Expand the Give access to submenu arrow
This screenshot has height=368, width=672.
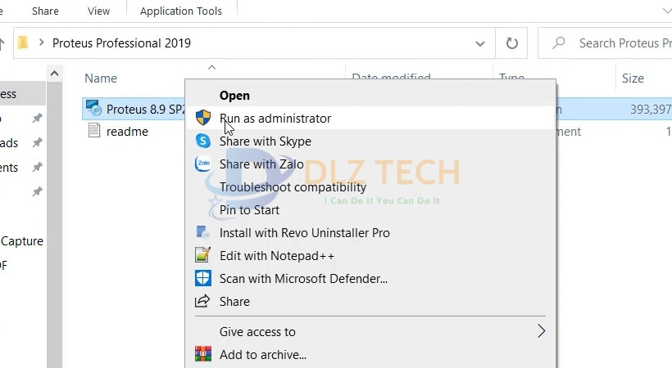(x=541, y=331)
